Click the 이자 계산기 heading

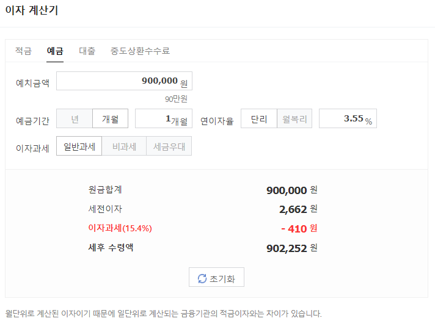click(32, 10)
